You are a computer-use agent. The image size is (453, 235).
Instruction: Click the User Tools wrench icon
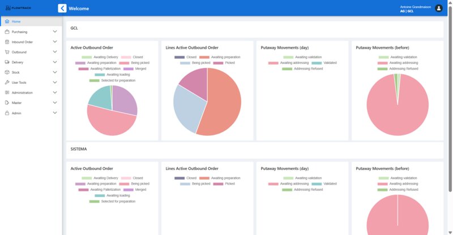point(7,83)
